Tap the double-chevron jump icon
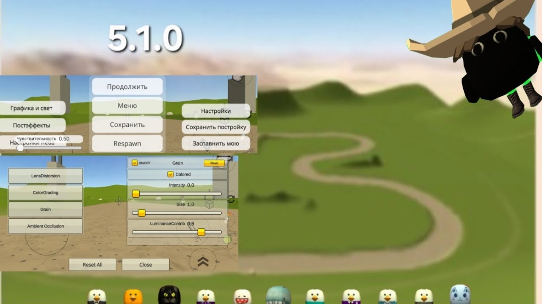Viewport: 542px width, 304px height. coord(203,261)
